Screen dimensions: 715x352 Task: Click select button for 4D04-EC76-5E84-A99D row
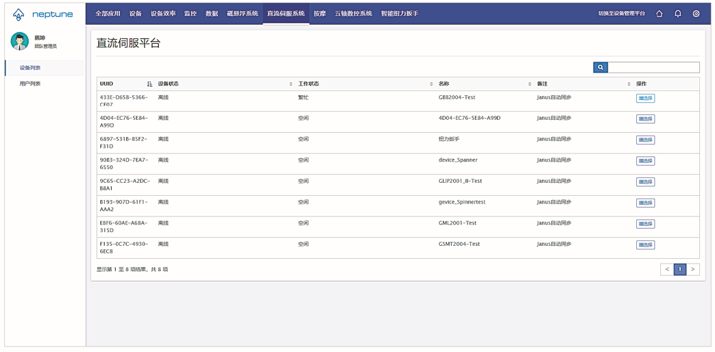[645, 119]
